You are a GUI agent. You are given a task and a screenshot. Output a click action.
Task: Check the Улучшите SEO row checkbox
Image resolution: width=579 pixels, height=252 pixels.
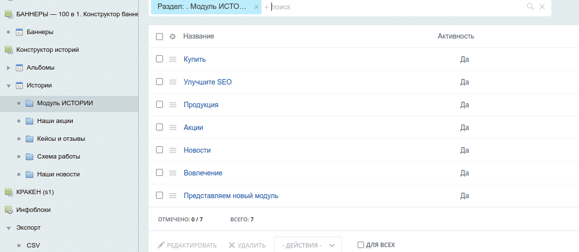click(x=159, y=82)
